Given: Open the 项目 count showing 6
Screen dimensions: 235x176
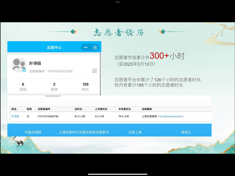Looking at the screenshot, I should (x=23, y=86).
